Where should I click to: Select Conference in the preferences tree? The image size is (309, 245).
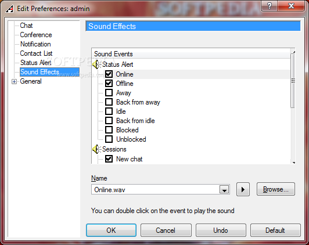(36, 35)
